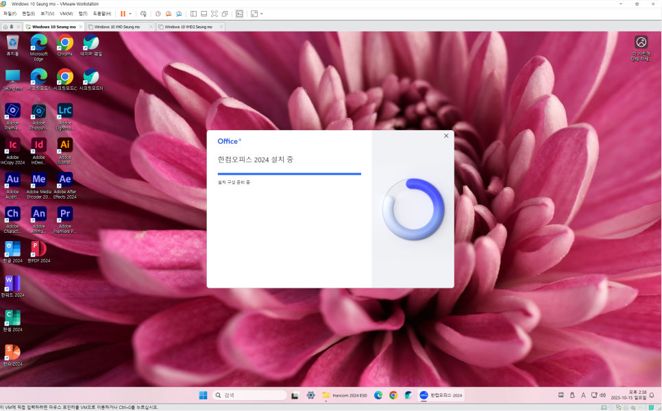Launch Google Chrome from the taskbar
The width and height of the screenshot is (662, 411).
pos(393,395)
